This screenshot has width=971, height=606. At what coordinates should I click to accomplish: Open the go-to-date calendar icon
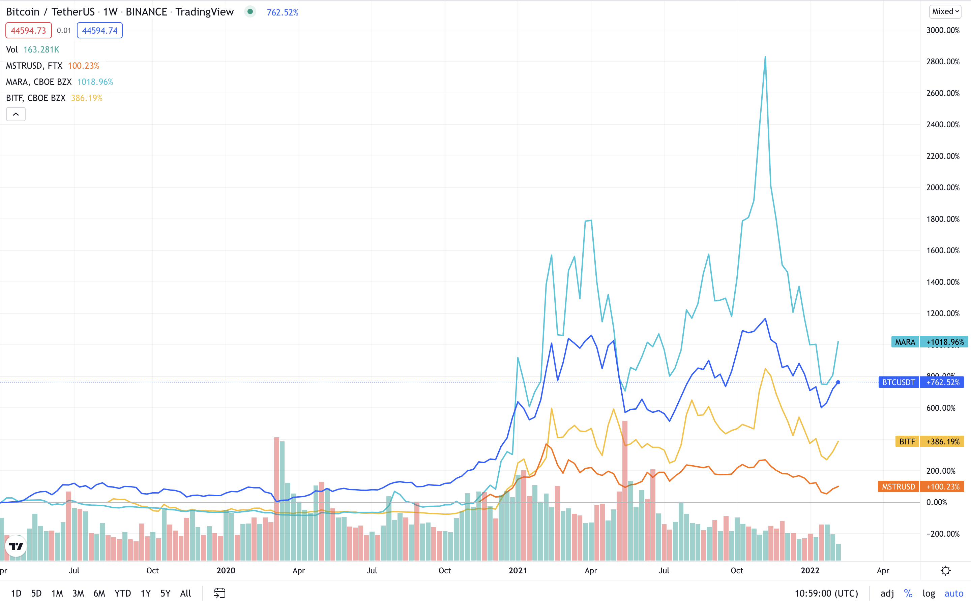point(219,593)
